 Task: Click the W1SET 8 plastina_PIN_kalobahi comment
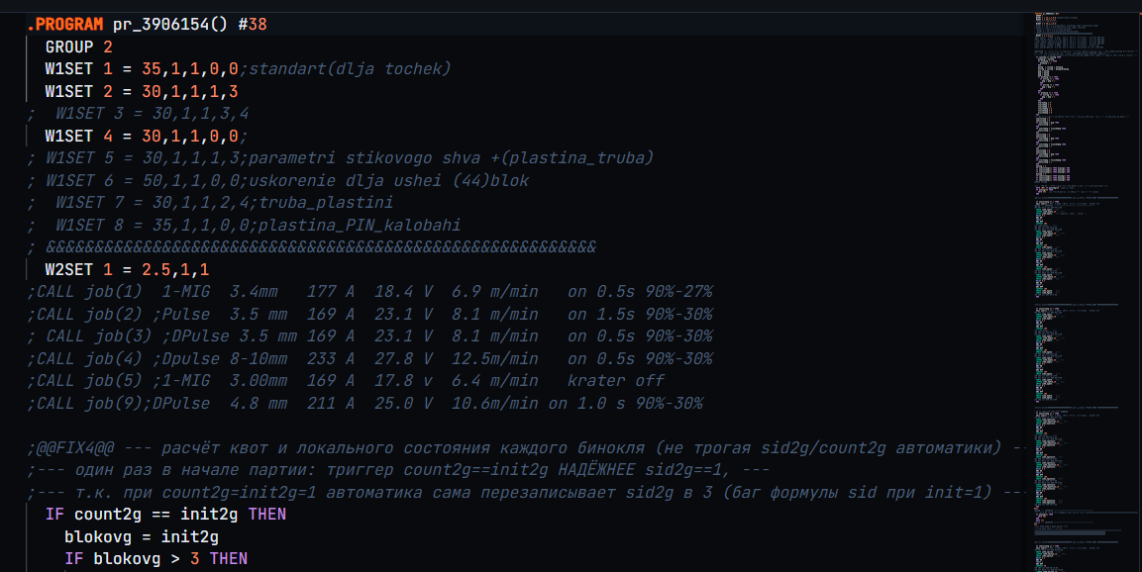click(x=244, y=225)
